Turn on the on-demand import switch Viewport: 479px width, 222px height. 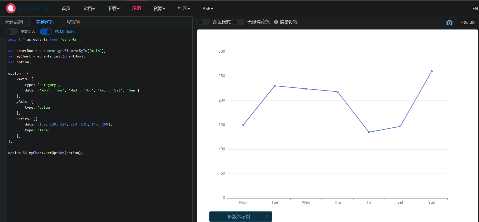[11, 31]
